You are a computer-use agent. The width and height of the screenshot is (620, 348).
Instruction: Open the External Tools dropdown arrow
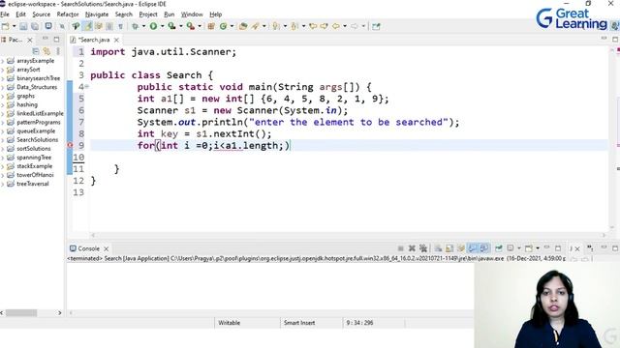(200, 26)
